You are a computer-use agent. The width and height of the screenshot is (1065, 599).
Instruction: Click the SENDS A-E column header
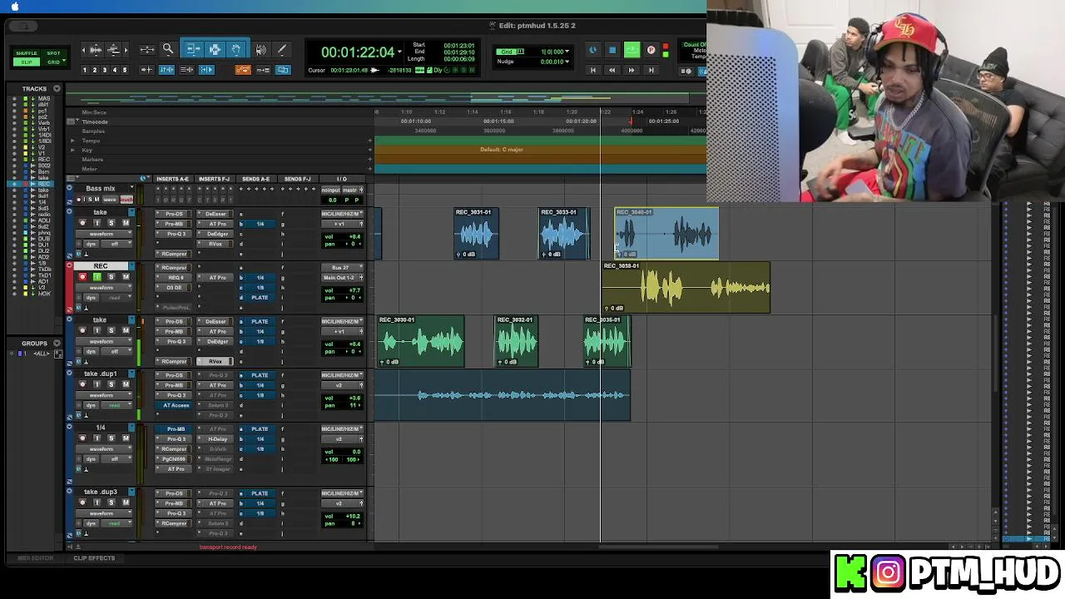(x=255, y=179)
